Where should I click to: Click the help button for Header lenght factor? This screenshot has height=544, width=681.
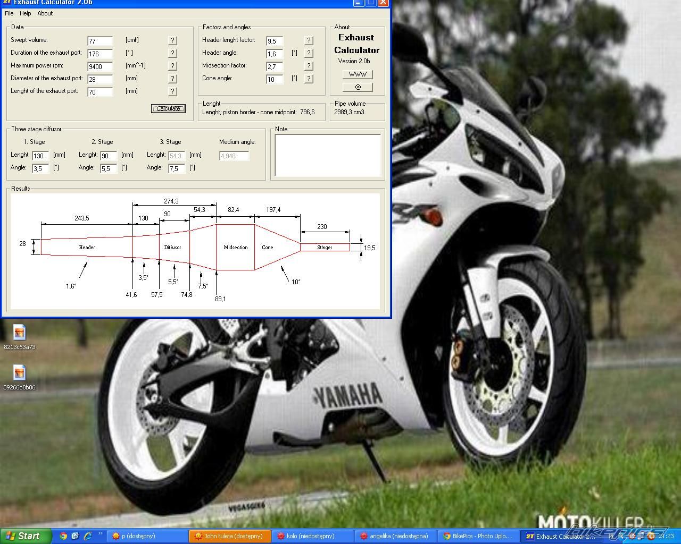(x=309, y=40)
